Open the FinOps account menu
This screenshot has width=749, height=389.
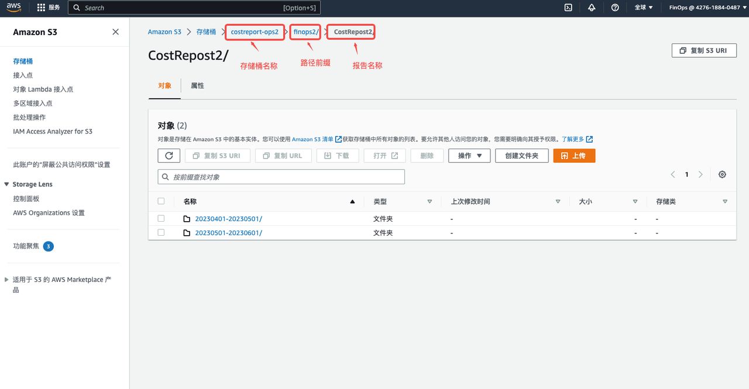point(708,8)
